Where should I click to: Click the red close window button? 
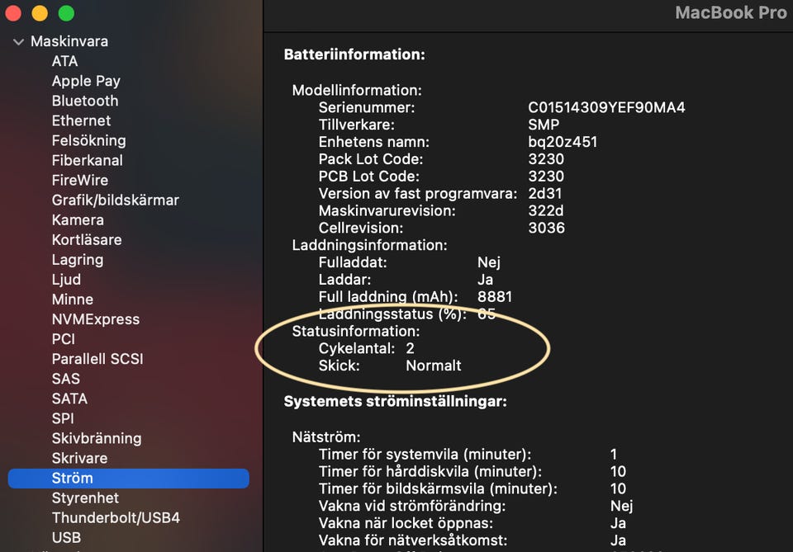[x=12, y=13]
